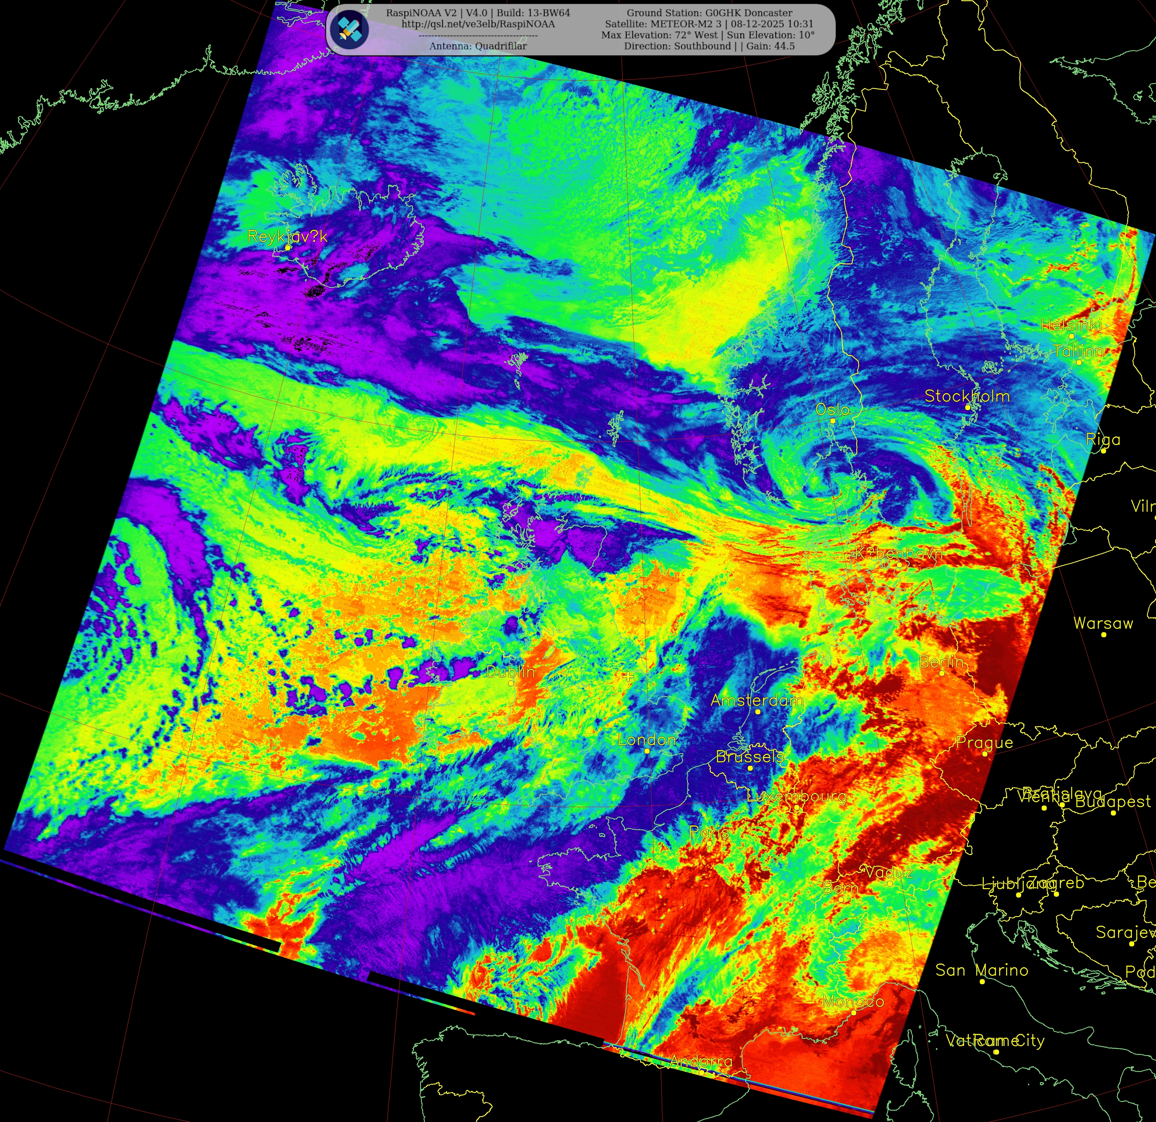Click the Brussels city label
This screenshot has height=1122, width=1156.
(x=750, y=756)
